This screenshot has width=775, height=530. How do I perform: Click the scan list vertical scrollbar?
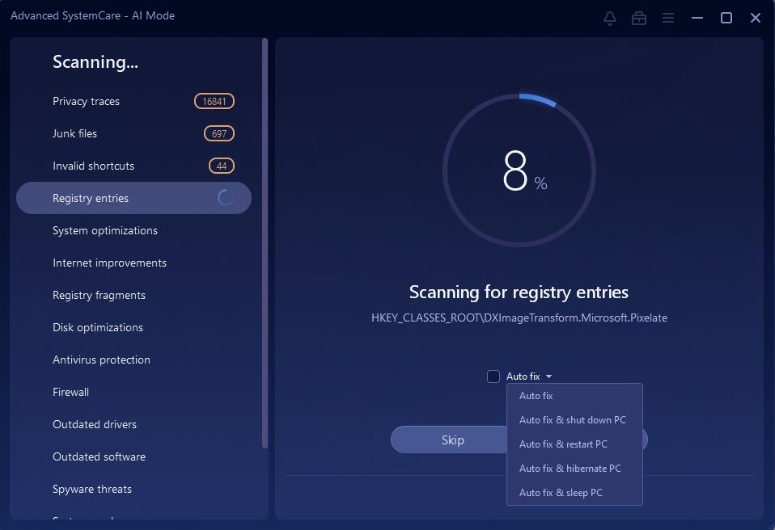point(265,243)
